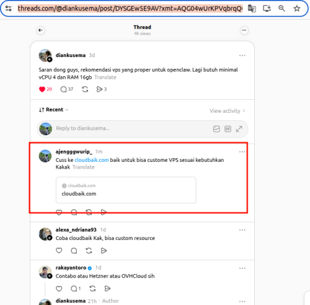Unlike the main post with red heart
310x305 pixels.
coord(42,89)
